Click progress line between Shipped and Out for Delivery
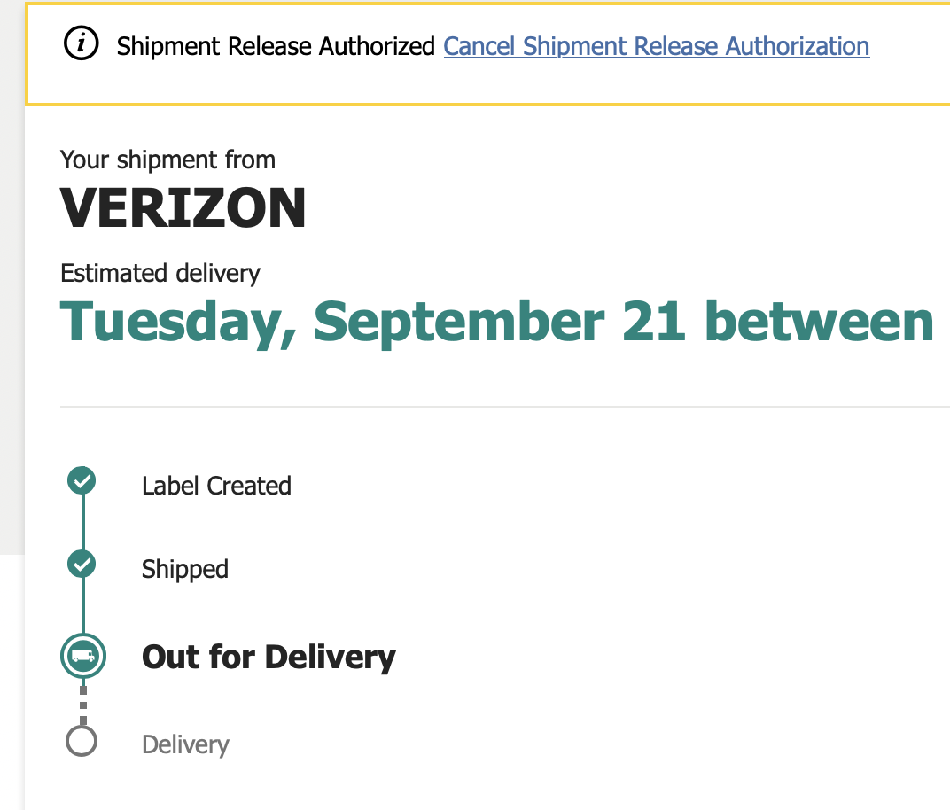Image resolution: width=950 pixels, height=810 pixels. 82,605
